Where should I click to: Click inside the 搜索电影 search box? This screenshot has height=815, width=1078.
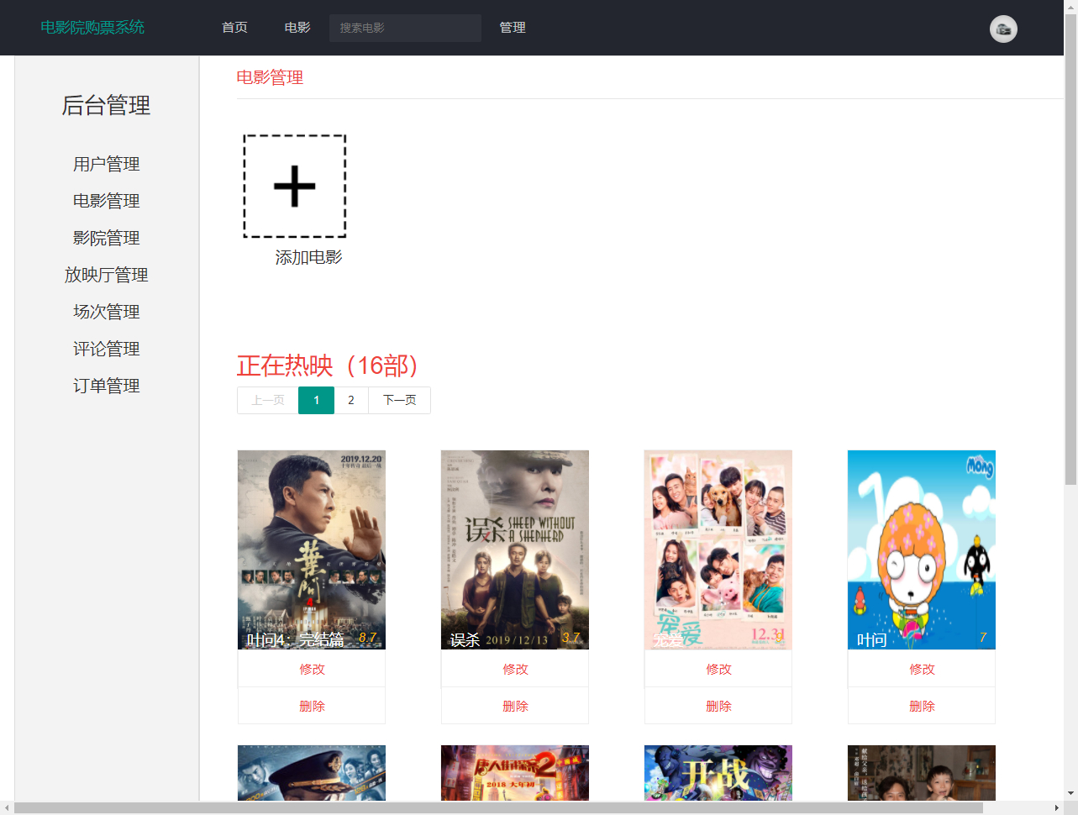click(x=405, y=28)
